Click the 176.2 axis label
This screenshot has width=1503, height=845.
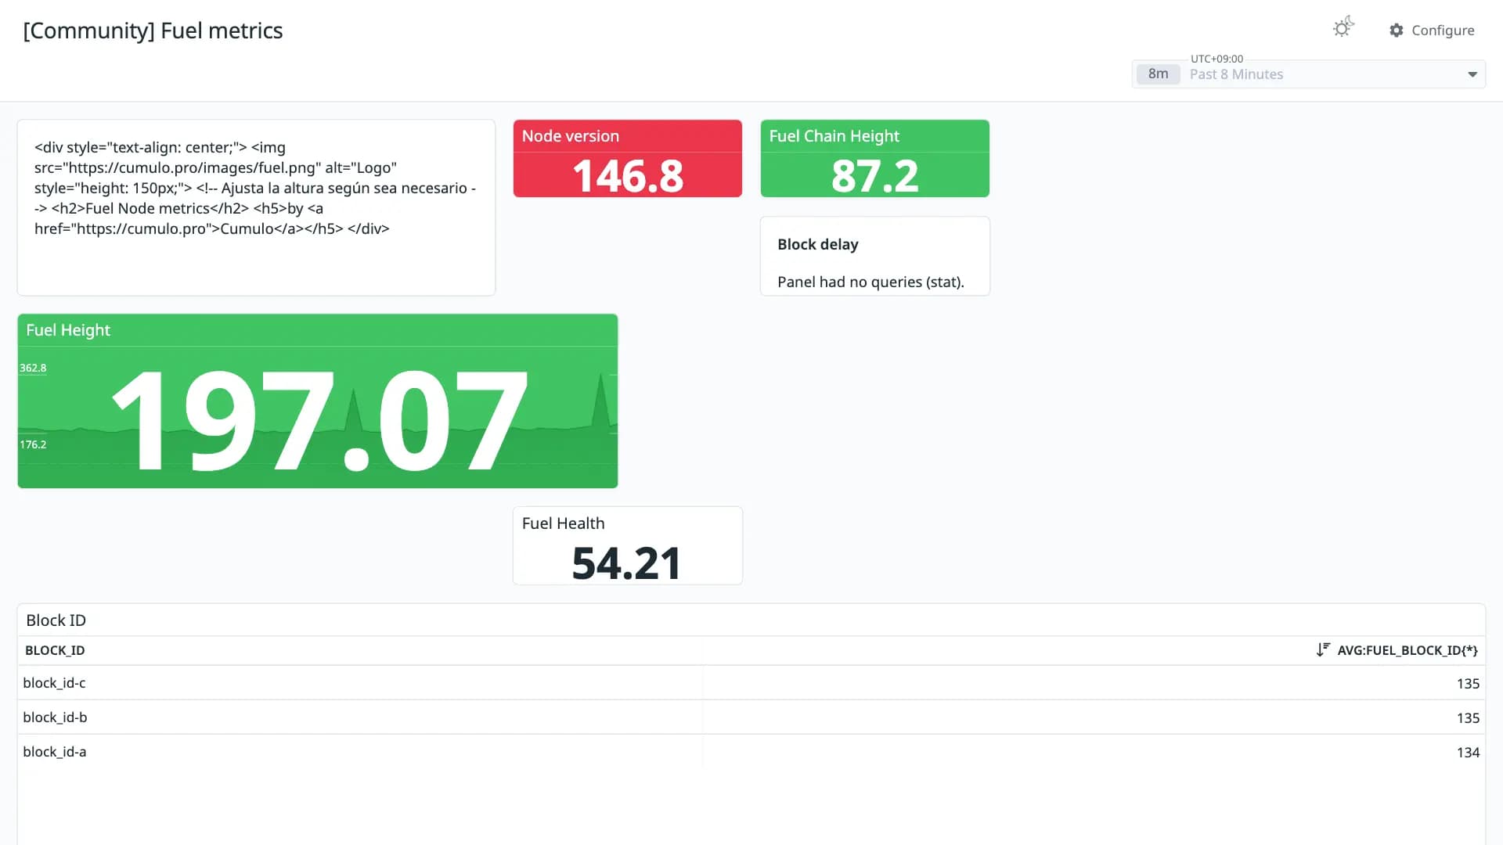click(33, 444)
